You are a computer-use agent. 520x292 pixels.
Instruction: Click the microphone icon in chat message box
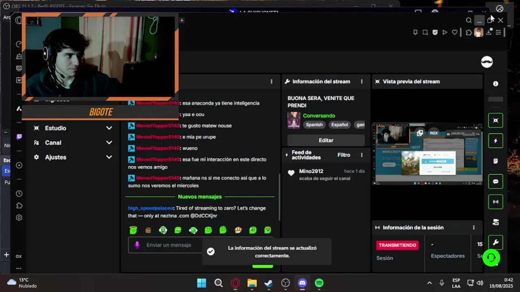pyautogui.click(x=137, y=245)
